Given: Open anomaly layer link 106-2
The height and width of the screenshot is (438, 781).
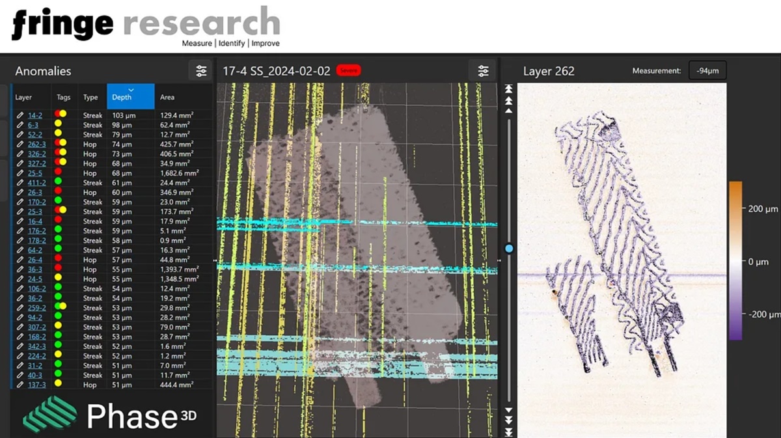Looking at the screenshot, I should (x=36, y=288).
